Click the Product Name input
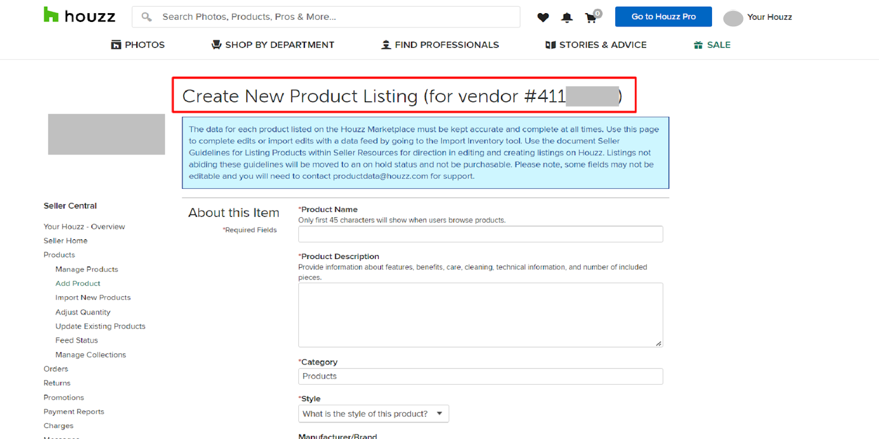Viewport: 879px width, 439px height. [x=481, y=234]
